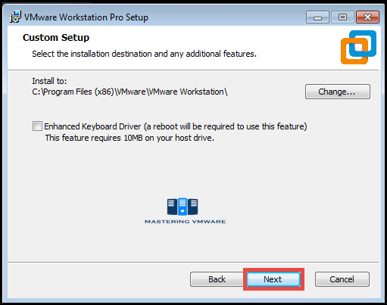Click the installer icon in the title bar
Viewport: 387px width, 305px height.
pos(15,17)
